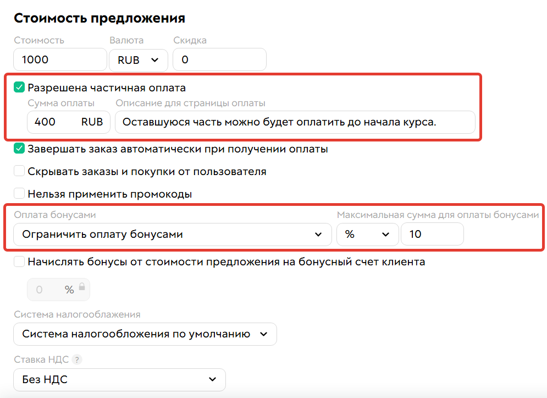Open the % unit dropdown for bonuses
This screenshot has height=398, width=547.
368,234
